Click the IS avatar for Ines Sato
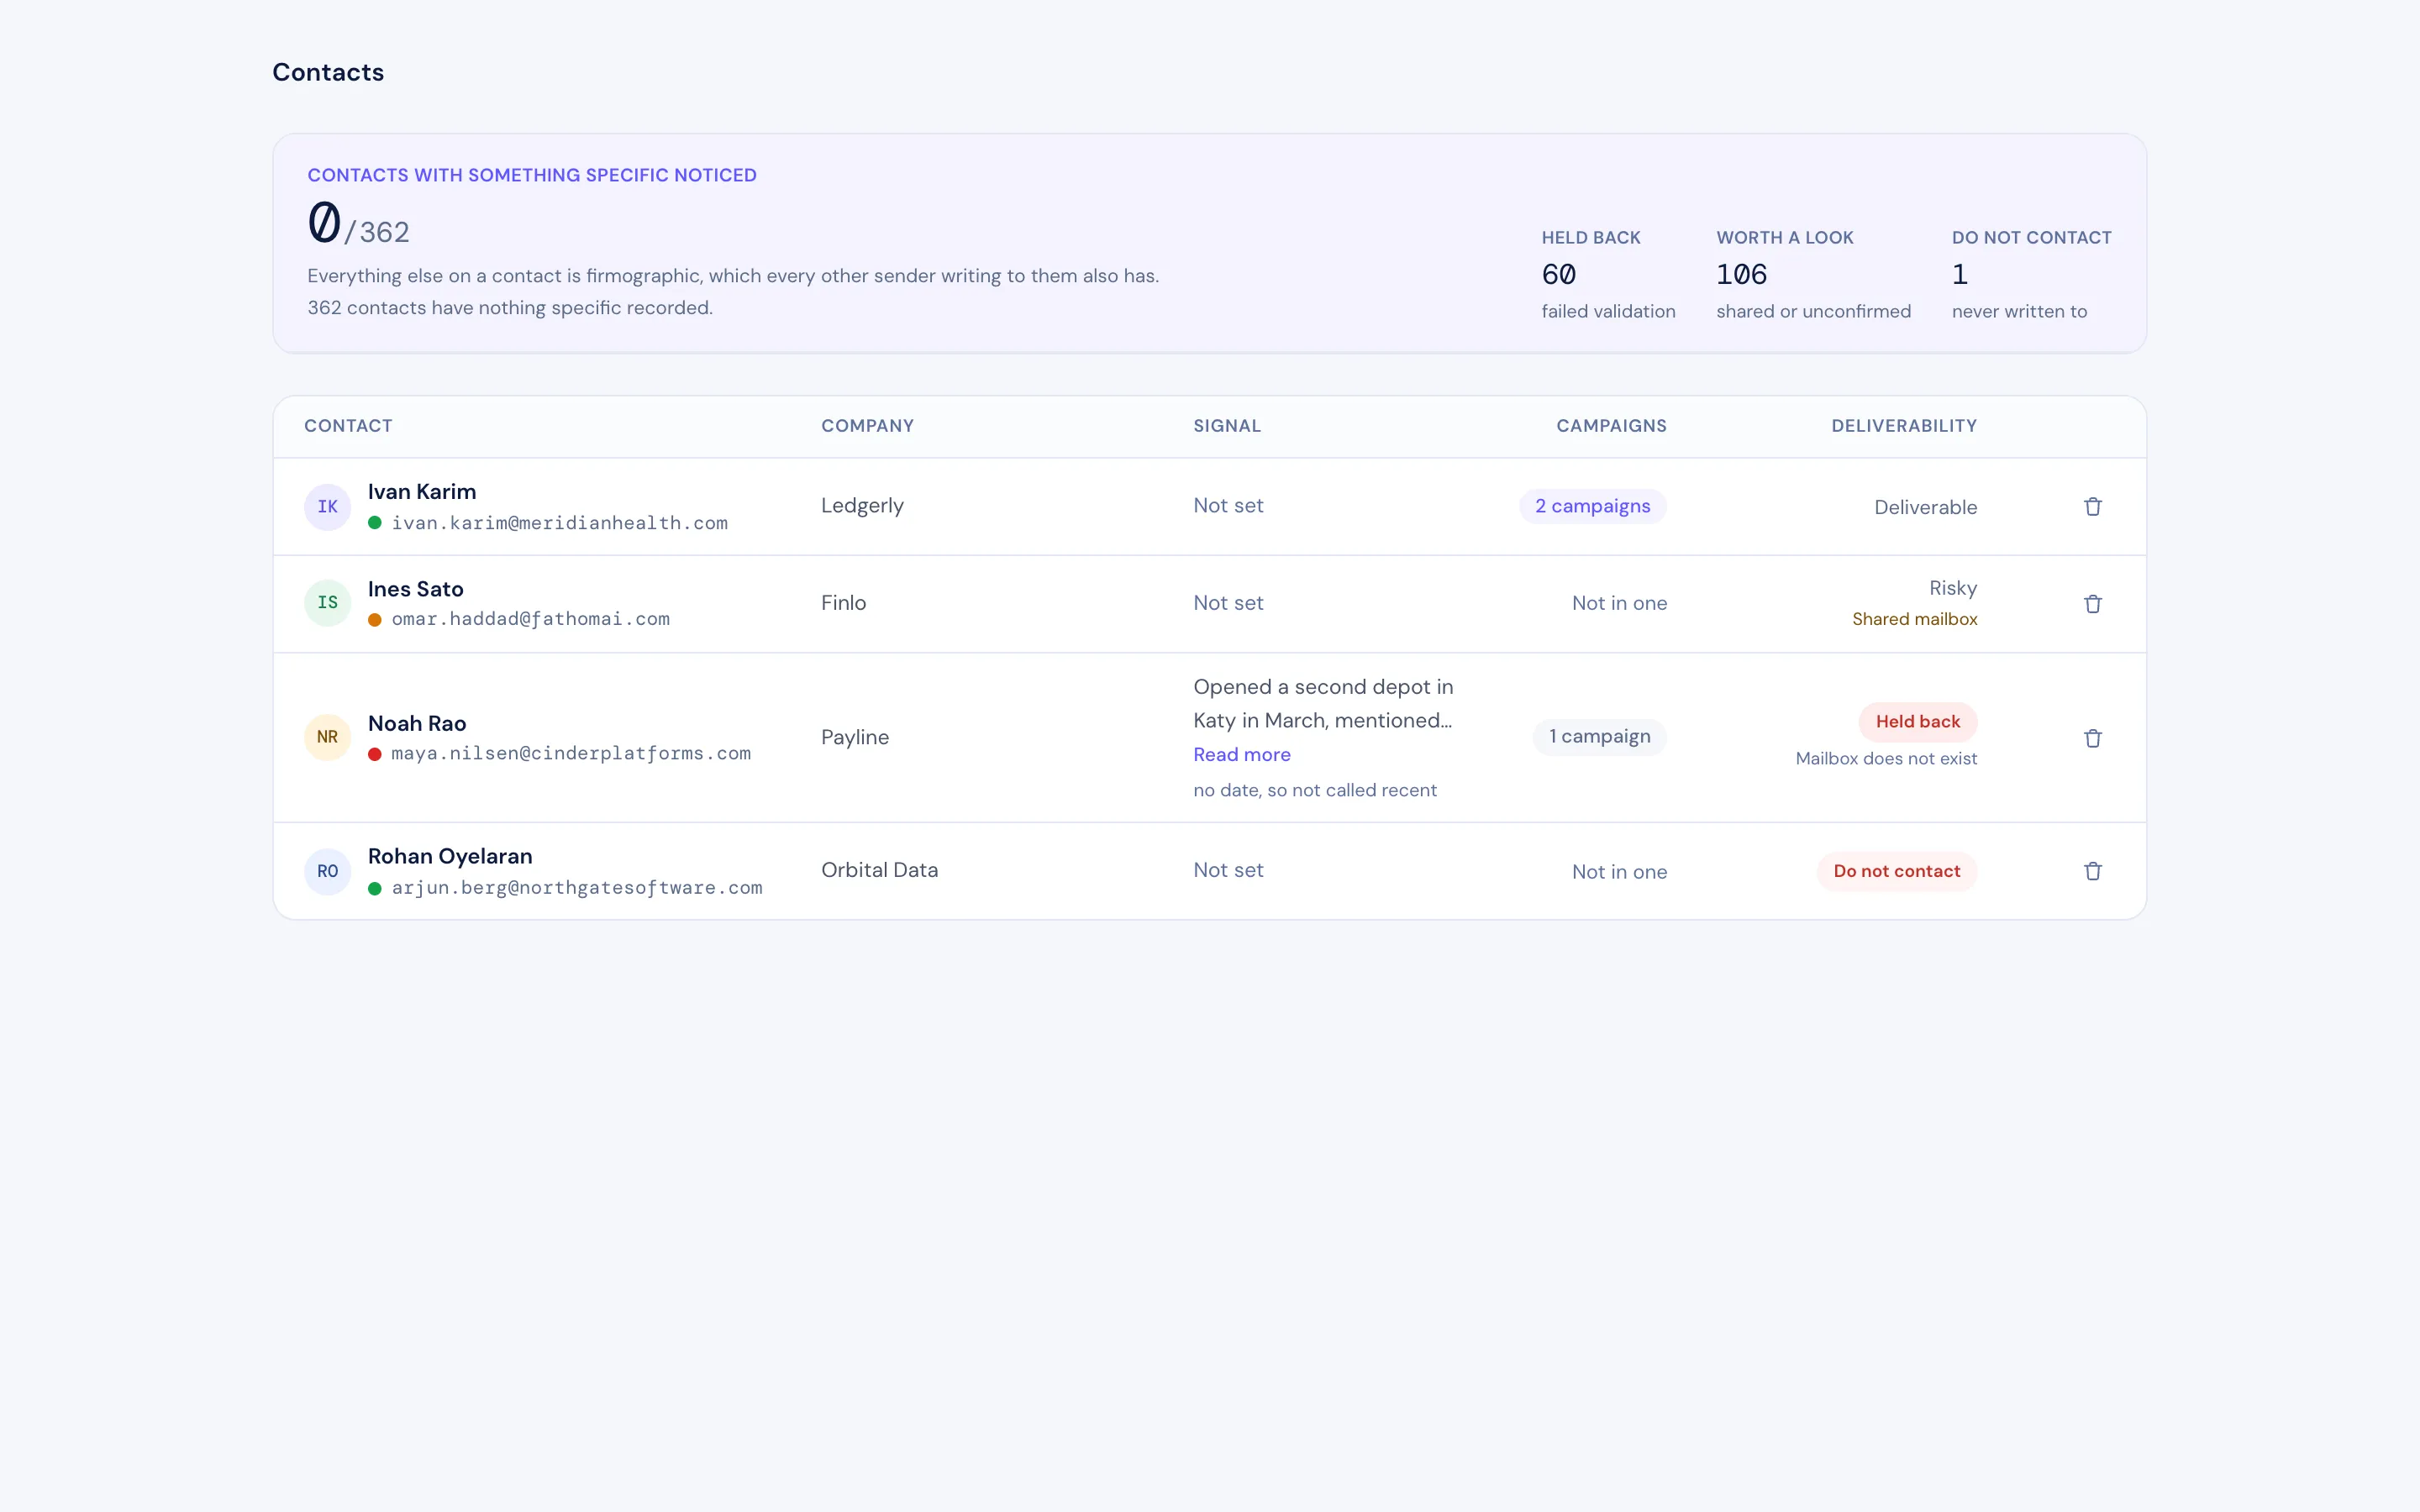The width and height of the screenshot is (2420, 1512). pyautogui.click(x=327, y=603)
